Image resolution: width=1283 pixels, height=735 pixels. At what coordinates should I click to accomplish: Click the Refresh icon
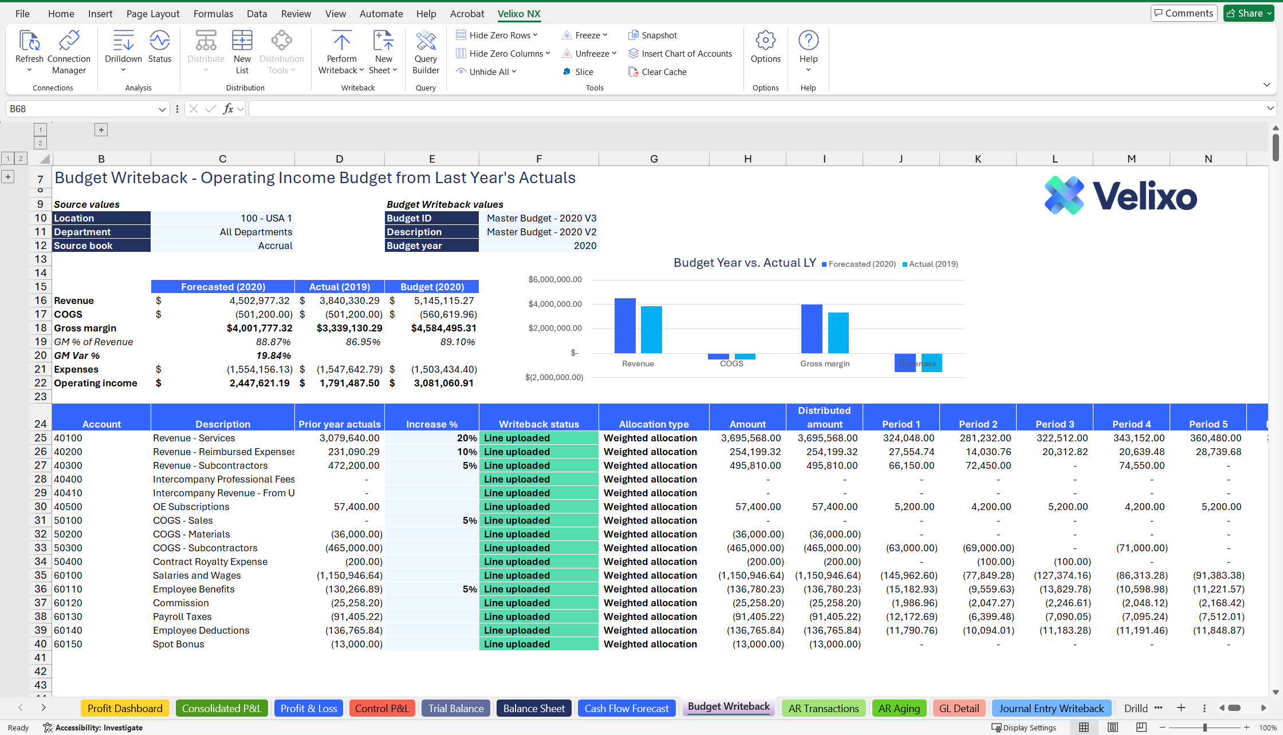(x=29, y=41)
